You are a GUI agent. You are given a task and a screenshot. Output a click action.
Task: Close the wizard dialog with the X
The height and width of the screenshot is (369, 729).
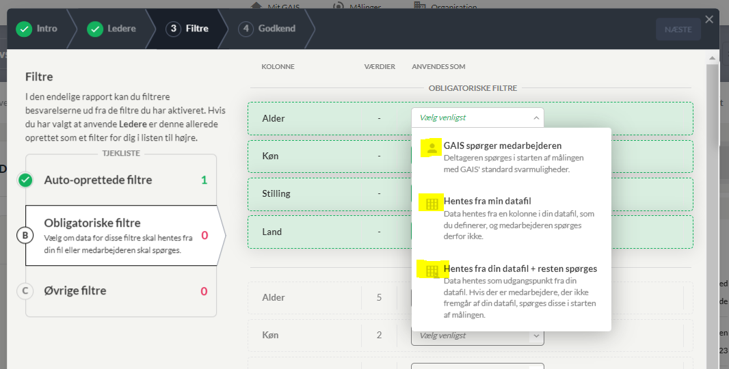[709, 20]
